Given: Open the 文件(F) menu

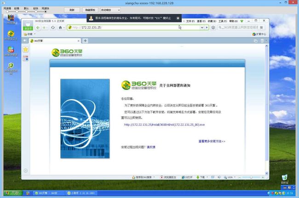Looking at the screenshot, I should [x=190, y=21].
